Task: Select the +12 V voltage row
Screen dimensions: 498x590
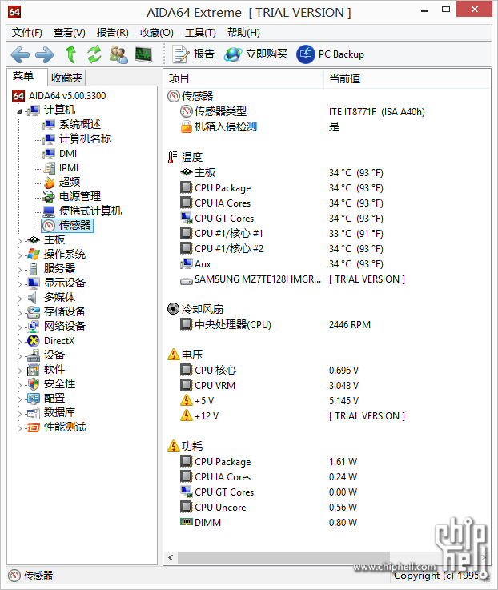Action: tap(327, 415)
